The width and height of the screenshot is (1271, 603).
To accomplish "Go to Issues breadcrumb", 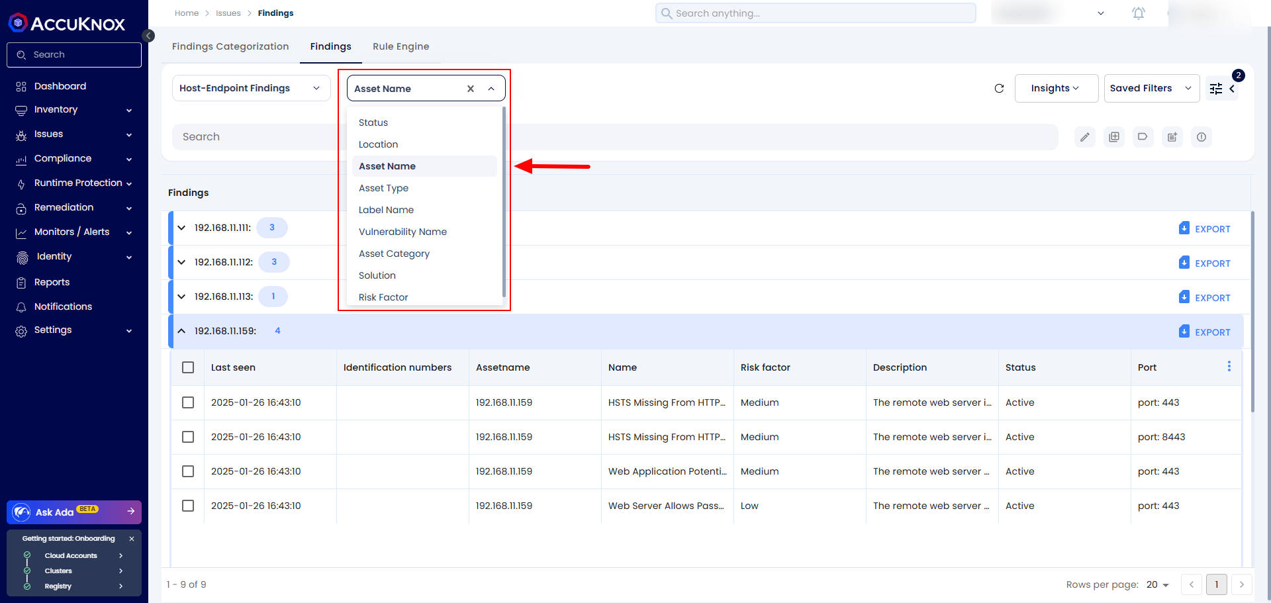I will (x=228, y=13).
